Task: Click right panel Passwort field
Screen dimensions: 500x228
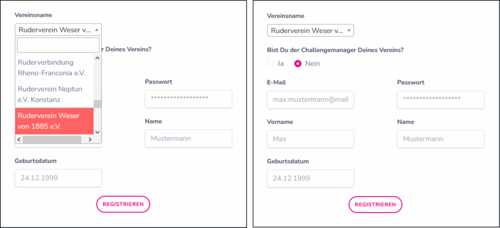Action: (x=440, y=99)
